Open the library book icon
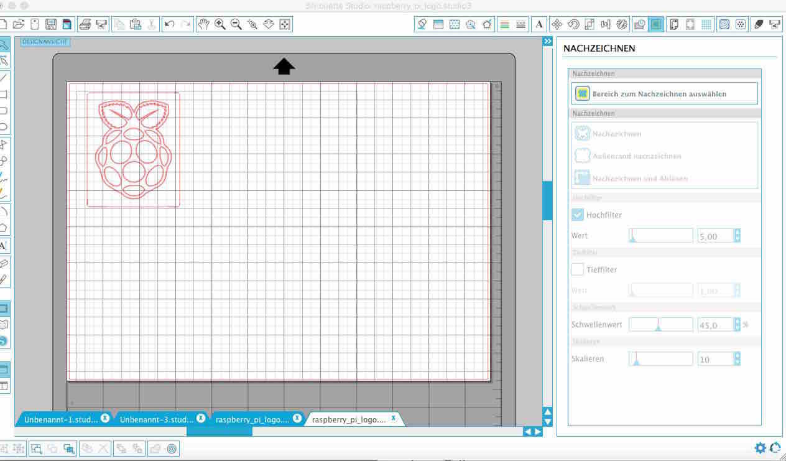This screenshot has width=786, height=461. 4,324
